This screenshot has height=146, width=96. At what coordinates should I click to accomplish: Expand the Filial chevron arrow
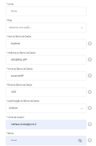click(82, 28)
